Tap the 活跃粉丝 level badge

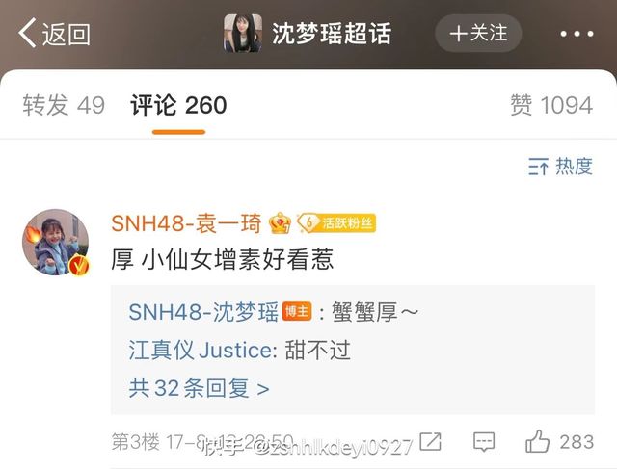click(336, 223)
